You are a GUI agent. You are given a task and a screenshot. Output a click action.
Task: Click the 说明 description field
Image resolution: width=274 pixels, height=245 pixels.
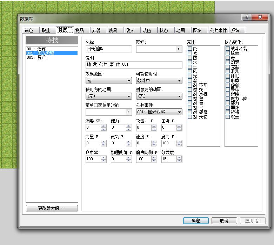[x=134, y=65]
